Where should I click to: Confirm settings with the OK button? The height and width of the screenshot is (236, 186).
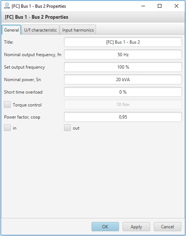[105, 227]
